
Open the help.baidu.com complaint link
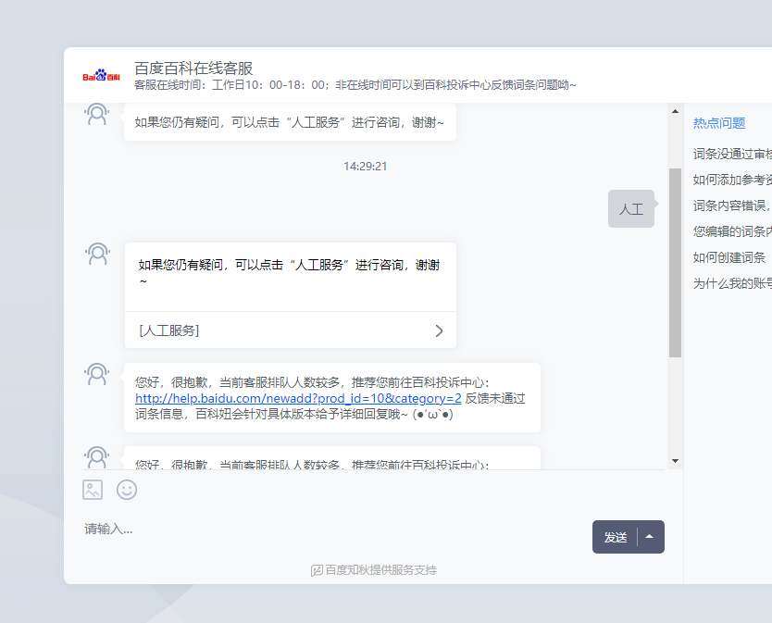coord(298,398)
